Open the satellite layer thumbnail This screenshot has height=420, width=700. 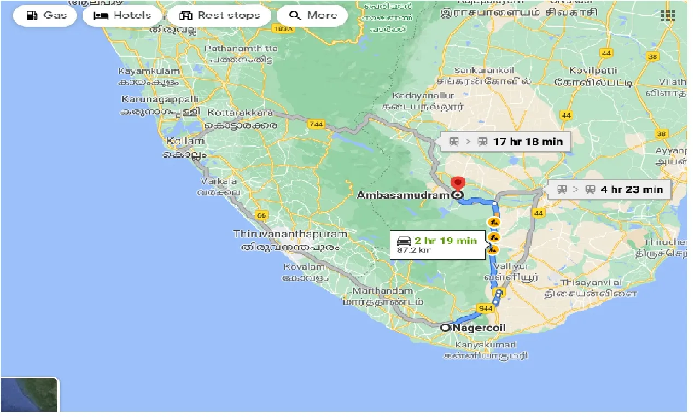click(x=30, y=395)
